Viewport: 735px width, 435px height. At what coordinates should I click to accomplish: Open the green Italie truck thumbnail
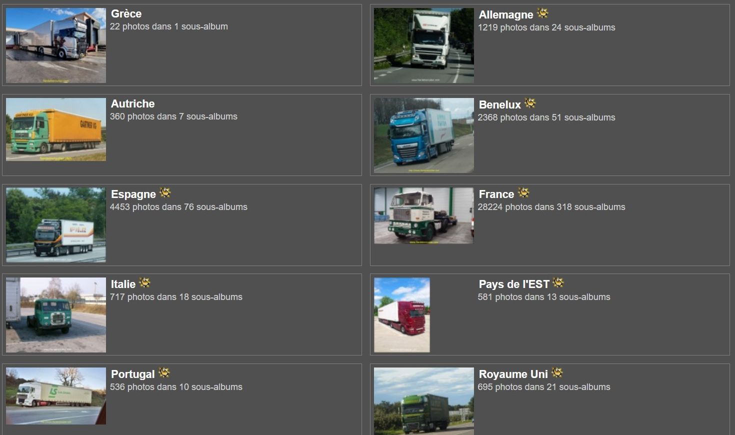[56, 315]
